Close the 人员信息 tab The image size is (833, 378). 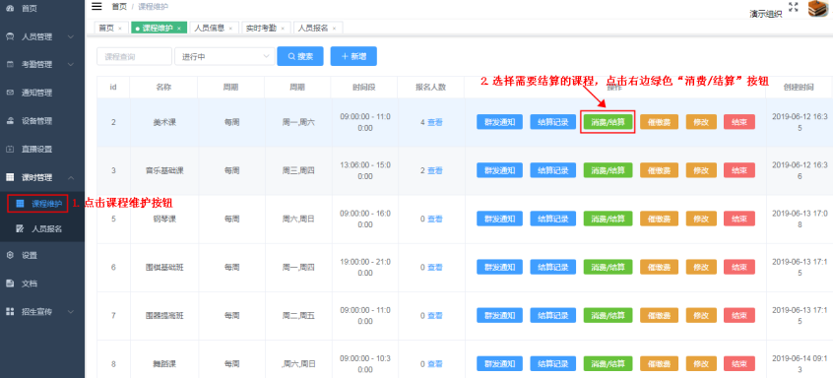[230, 29]
